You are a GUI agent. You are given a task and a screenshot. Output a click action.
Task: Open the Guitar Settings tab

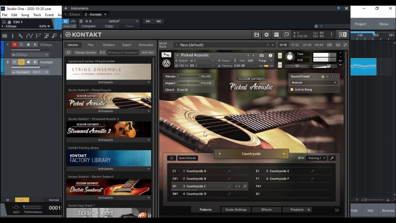pos(236,210)
